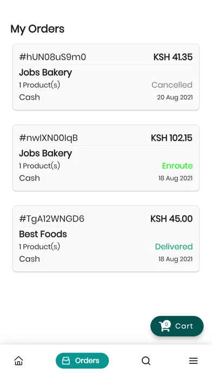Click the My Orders page heading

pyautogui.click(x=37, y=29)
